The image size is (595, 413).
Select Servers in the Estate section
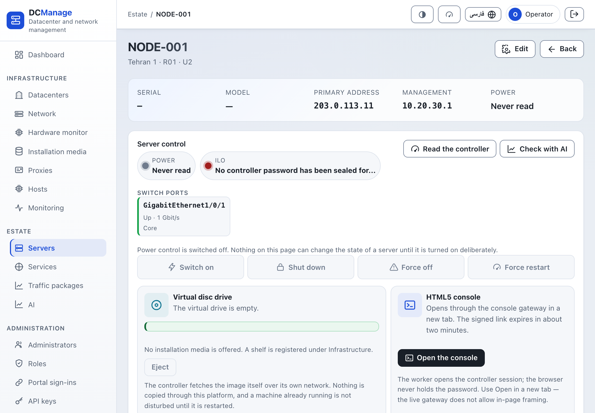(58, 248)
